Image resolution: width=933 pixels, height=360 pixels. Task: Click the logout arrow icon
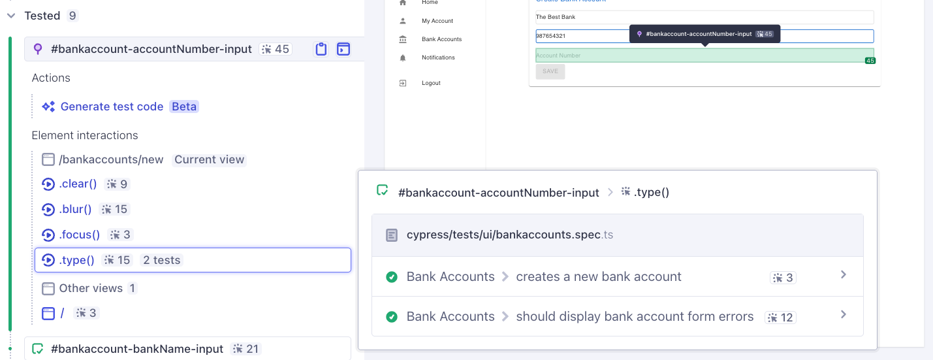(x=403, y=83)
